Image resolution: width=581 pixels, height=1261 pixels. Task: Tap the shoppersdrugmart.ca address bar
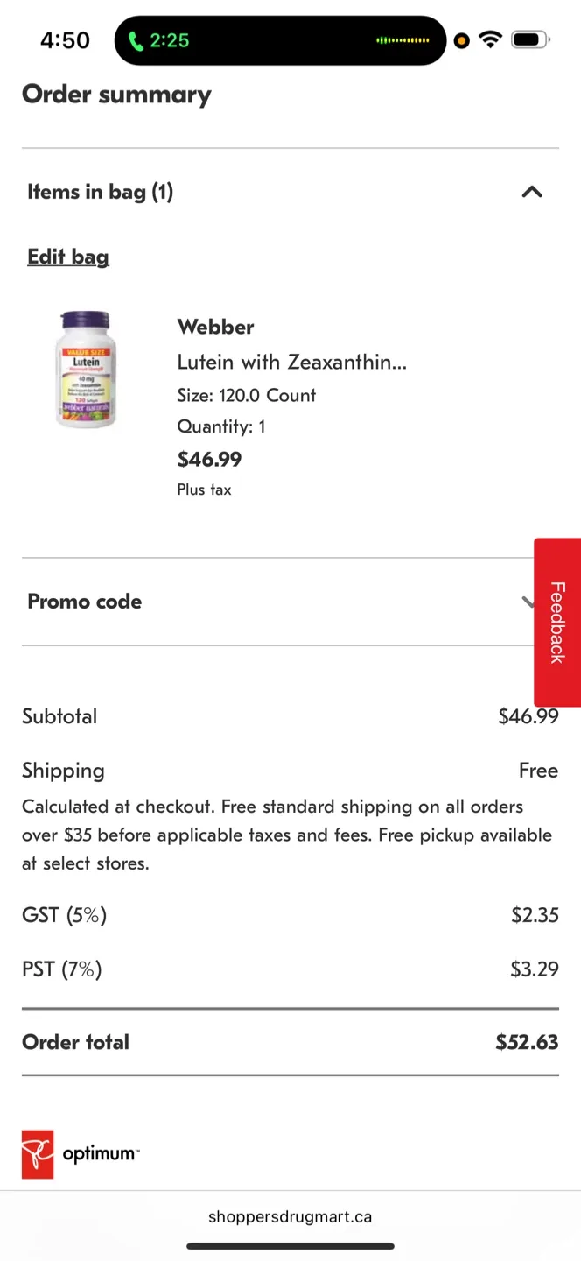[x=290, y=1216]
